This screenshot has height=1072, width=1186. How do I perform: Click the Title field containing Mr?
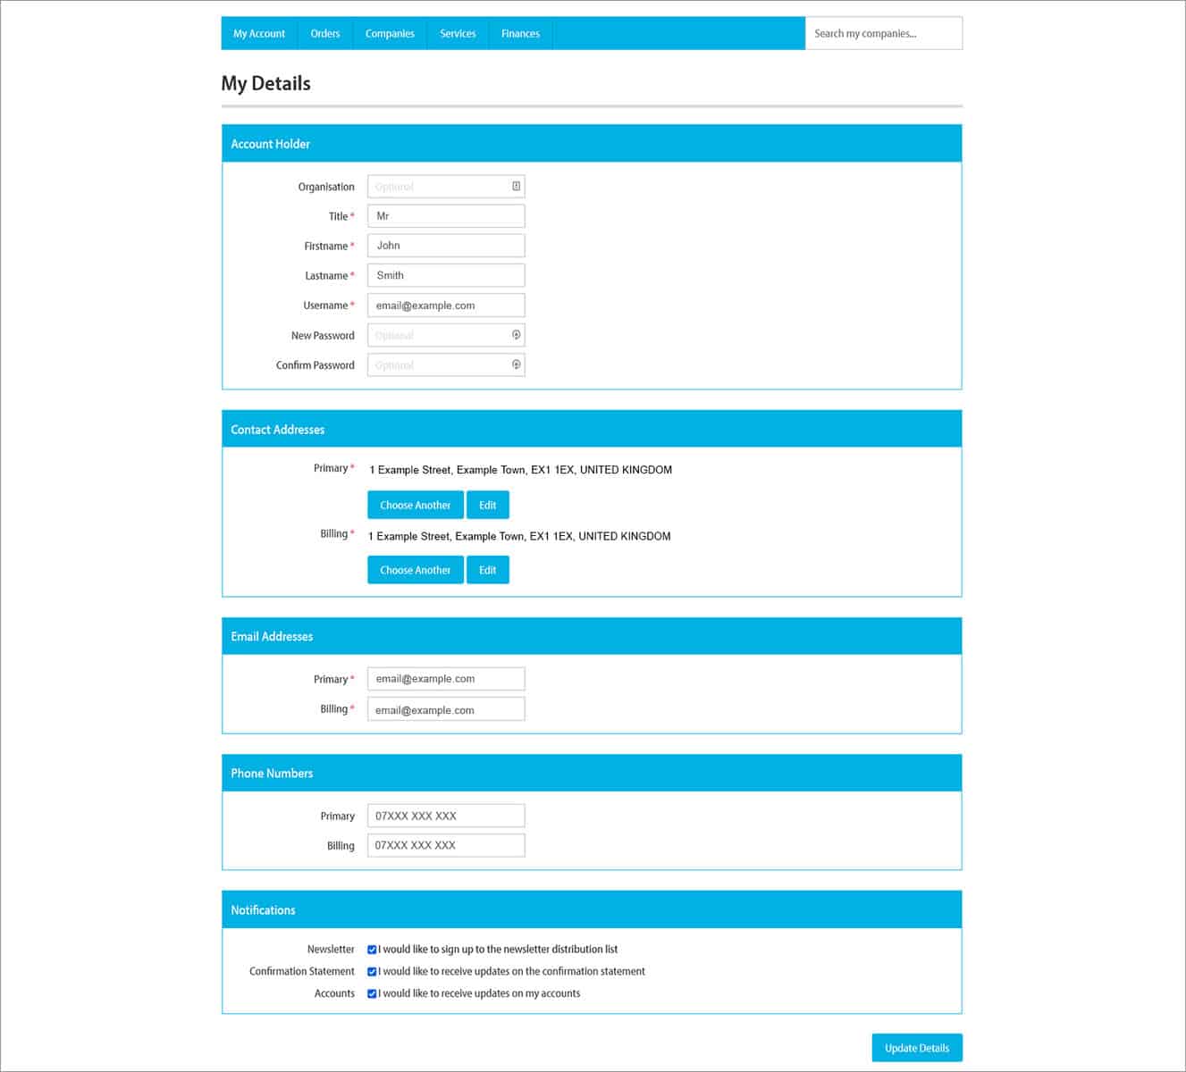[445, 215]
